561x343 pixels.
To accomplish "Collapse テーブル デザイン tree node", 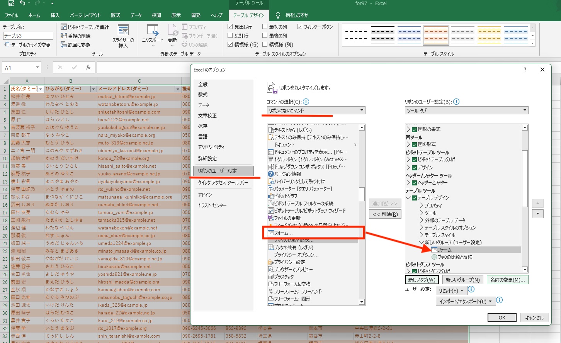I will tap(408, 198).
